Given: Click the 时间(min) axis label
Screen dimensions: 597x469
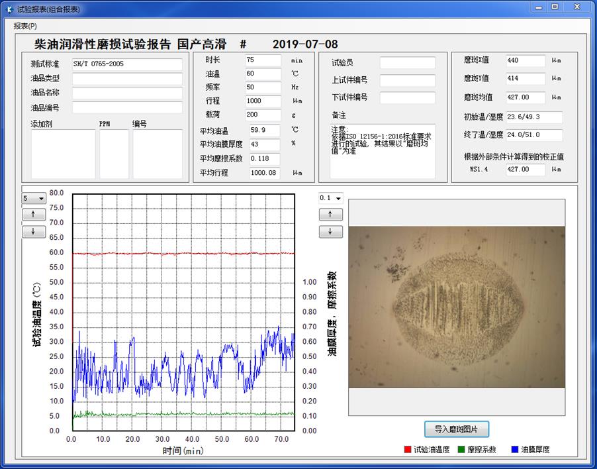Looking at the screenshot, I should coord(183,451).
